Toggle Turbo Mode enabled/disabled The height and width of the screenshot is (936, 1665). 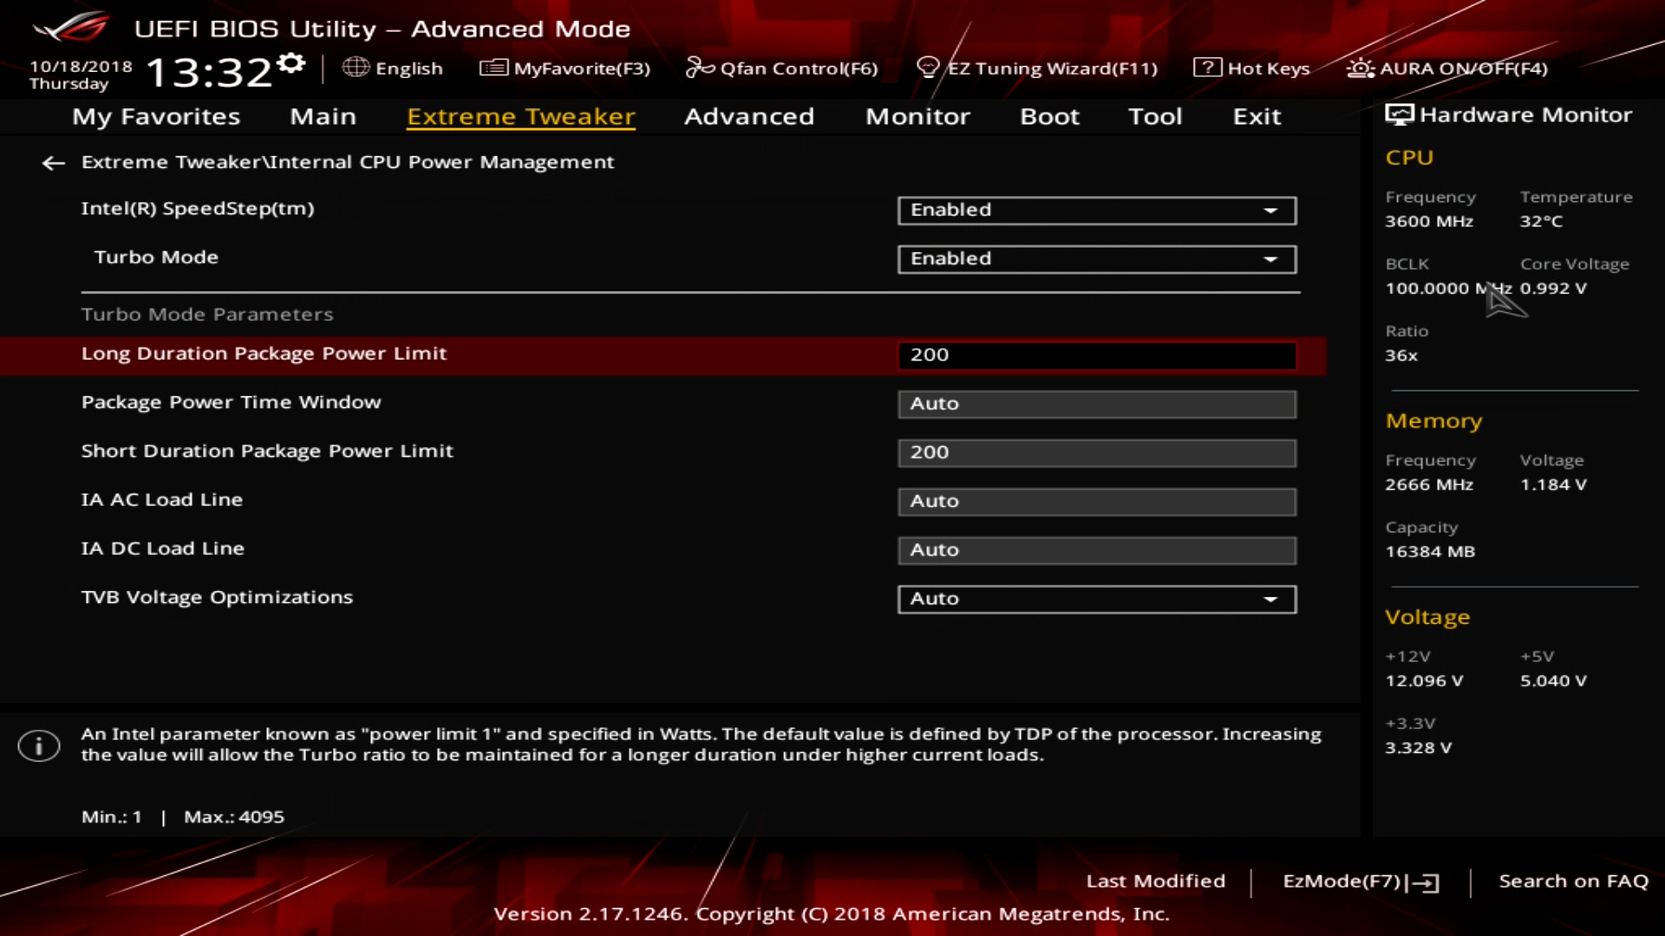[1095, 257]
